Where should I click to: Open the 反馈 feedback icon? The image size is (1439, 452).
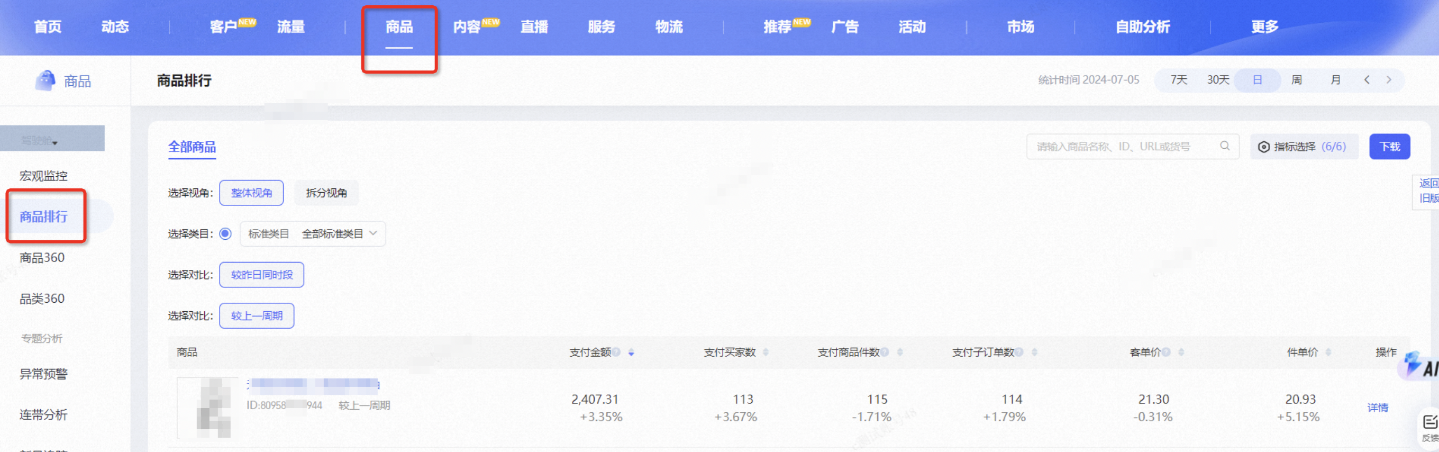[x=1429, y=428]
